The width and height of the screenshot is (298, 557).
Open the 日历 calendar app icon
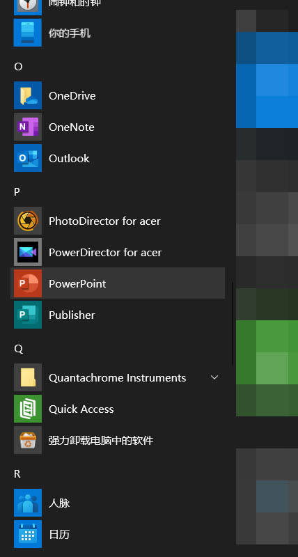point(28,534)
